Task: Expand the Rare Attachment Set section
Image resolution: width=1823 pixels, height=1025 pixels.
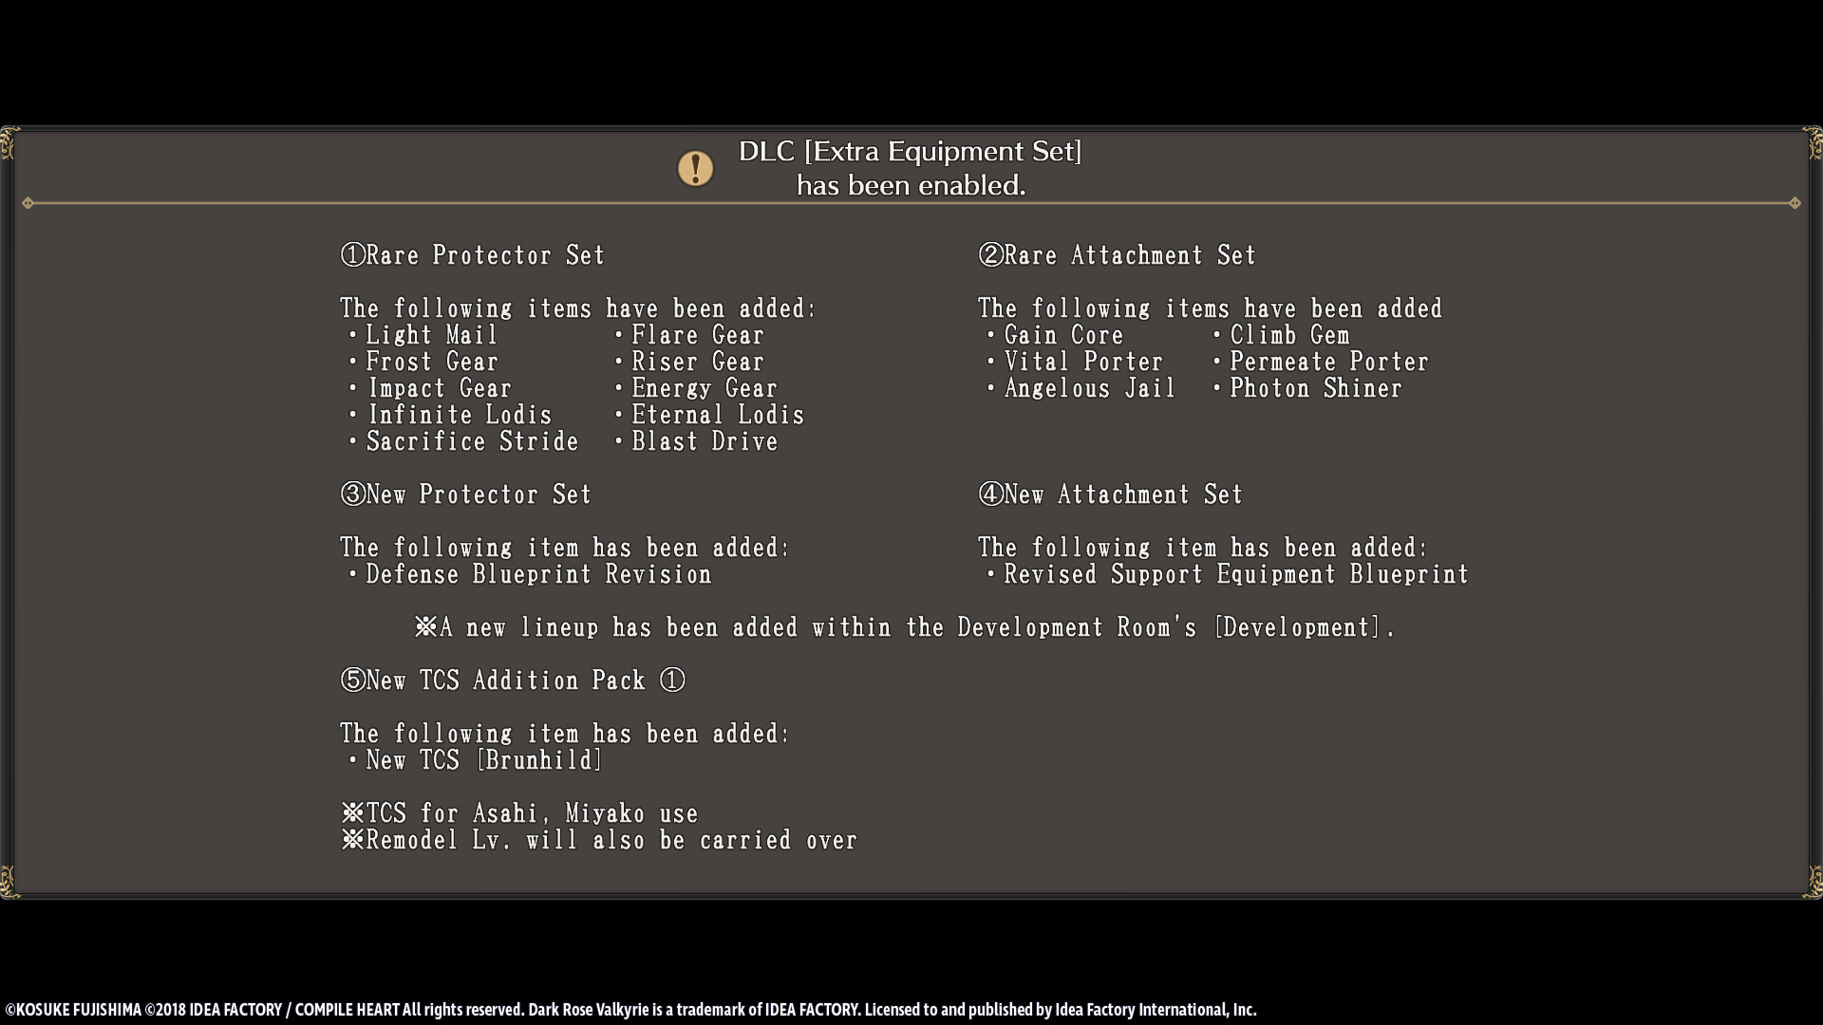Action: point(1117,254)
